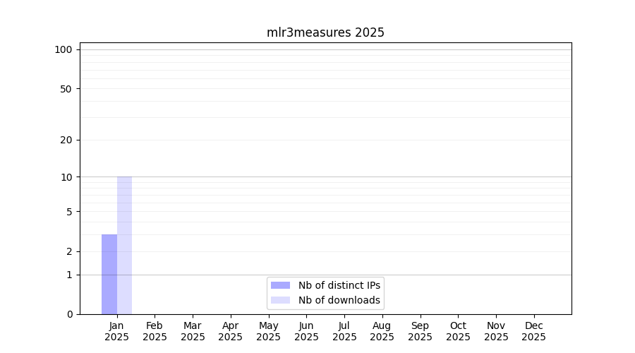This screenshot has width=635, height=353.
Task: Click the Dec 2025 x-axis label
Action: click(x=534, y=331)
